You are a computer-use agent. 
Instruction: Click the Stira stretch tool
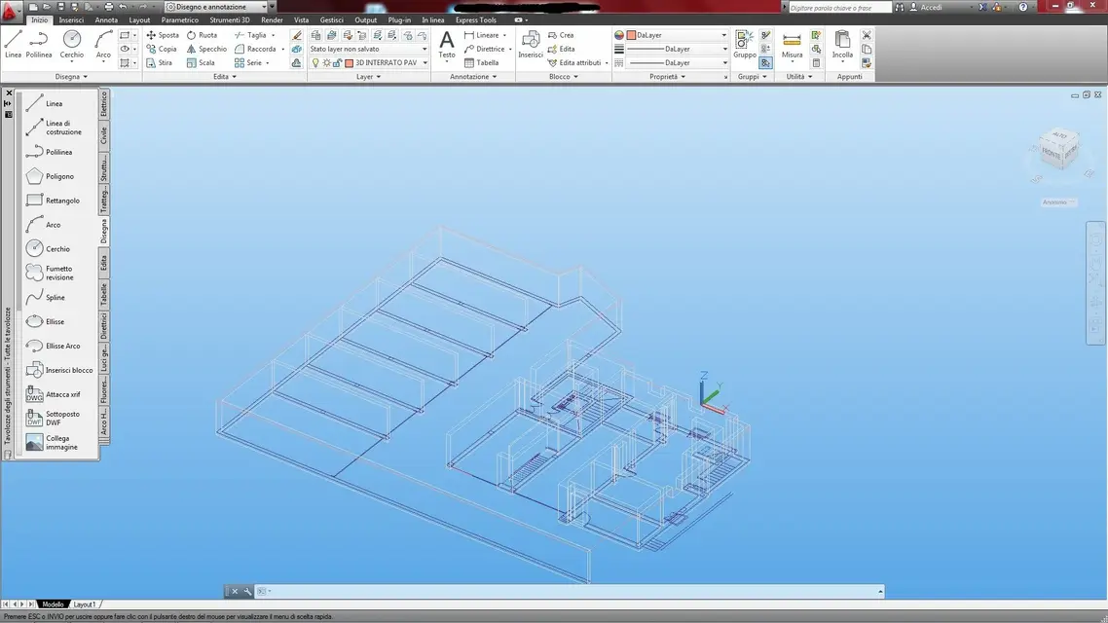(x=160, y=63)
